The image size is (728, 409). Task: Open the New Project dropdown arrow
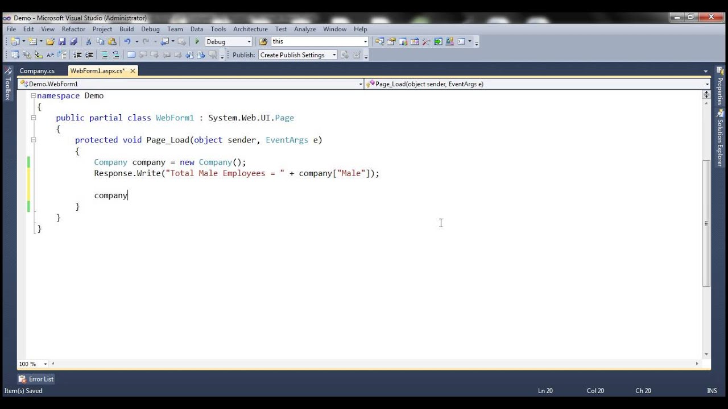pos(23,41)
